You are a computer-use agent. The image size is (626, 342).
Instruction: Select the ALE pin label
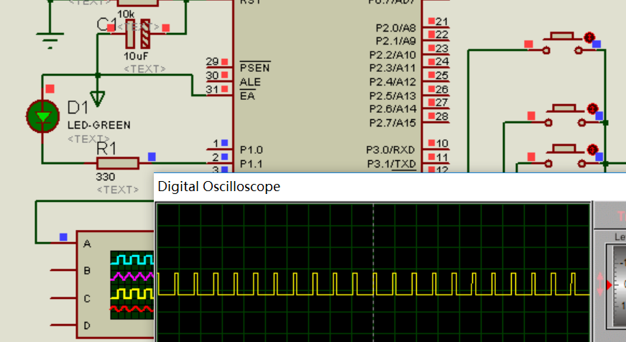coord(250,82)
